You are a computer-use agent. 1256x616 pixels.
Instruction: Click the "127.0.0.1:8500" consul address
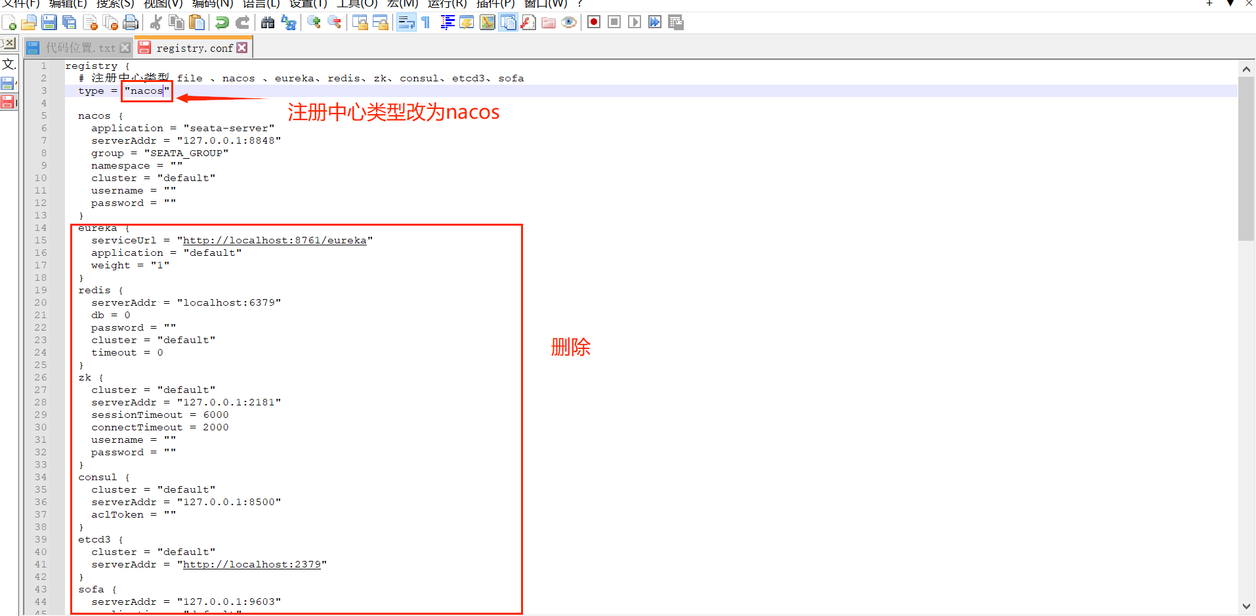click(x=228, y=503)
